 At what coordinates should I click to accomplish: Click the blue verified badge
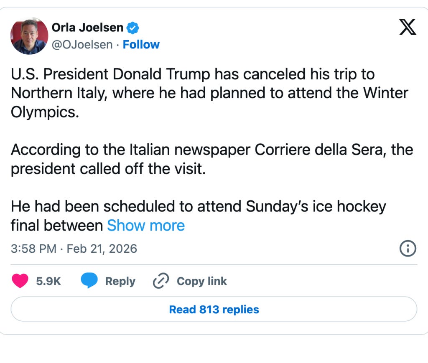pos(133,28)
